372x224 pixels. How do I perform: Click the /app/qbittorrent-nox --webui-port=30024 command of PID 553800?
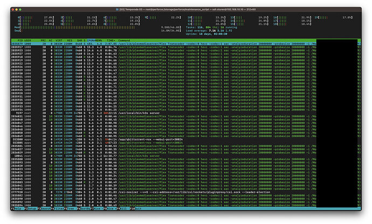tap(150, 139)
